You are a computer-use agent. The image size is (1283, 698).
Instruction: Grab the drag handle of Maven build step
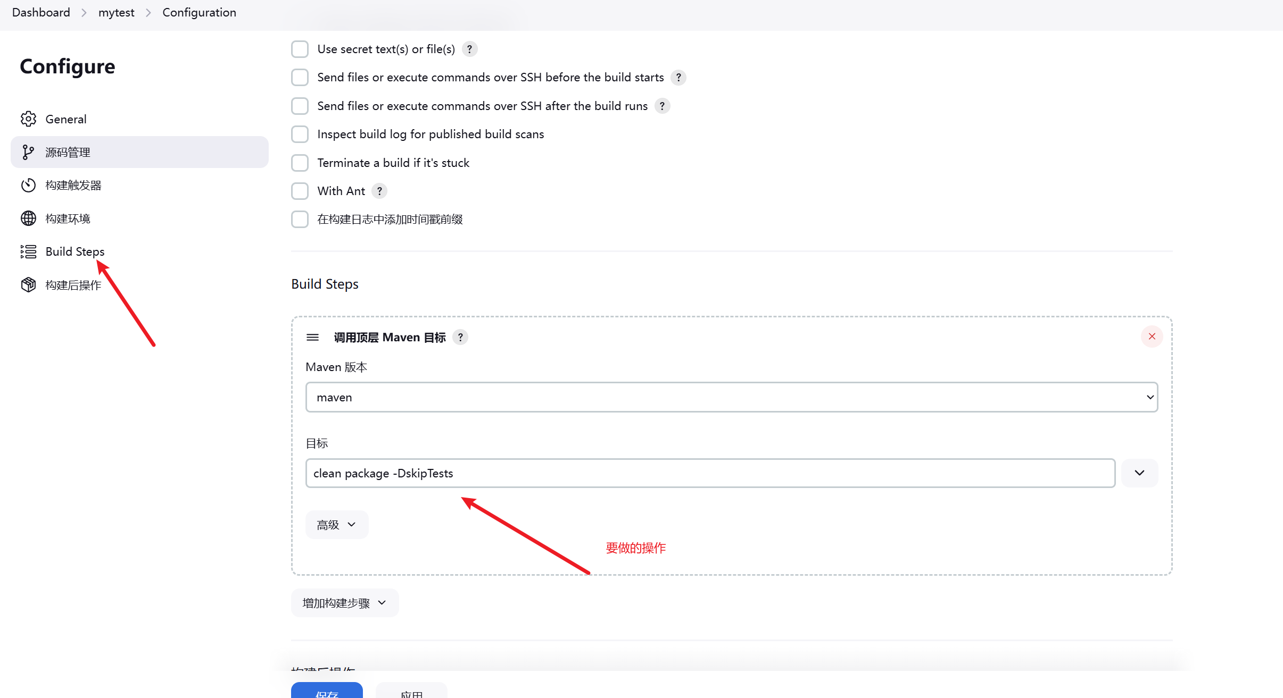click(x=313, y=337)
